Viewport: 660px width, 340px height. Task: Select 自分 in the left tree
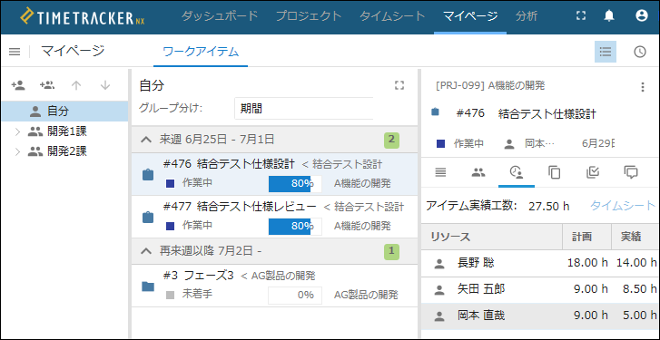[64, 112]
